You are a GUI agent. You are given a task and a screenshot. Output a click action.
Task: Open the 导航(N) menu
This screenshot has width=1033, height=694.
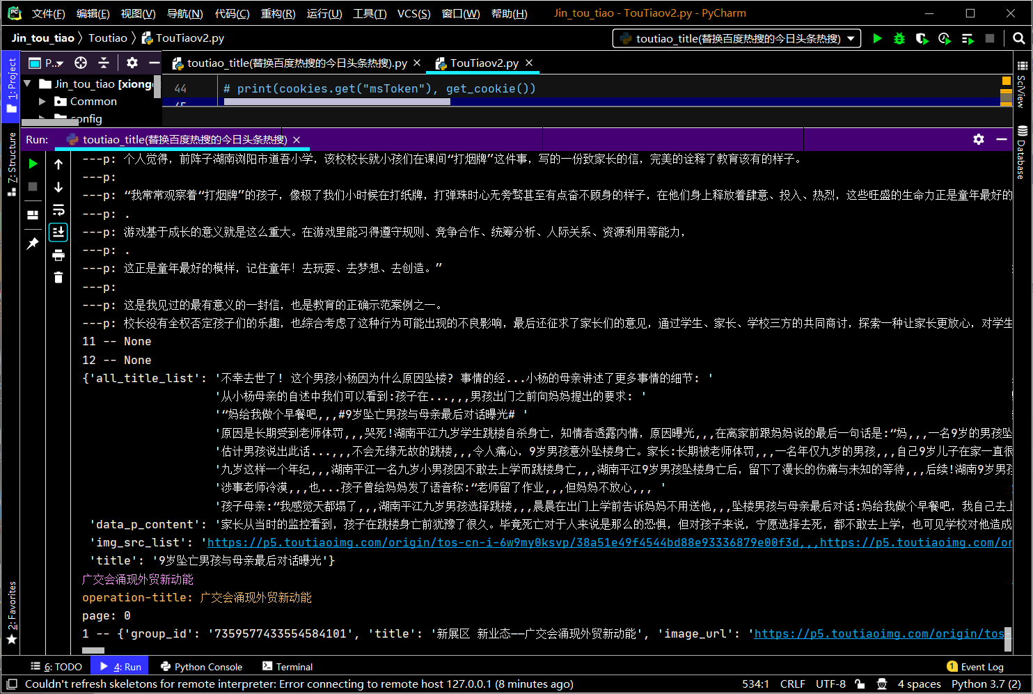point(185,13)
